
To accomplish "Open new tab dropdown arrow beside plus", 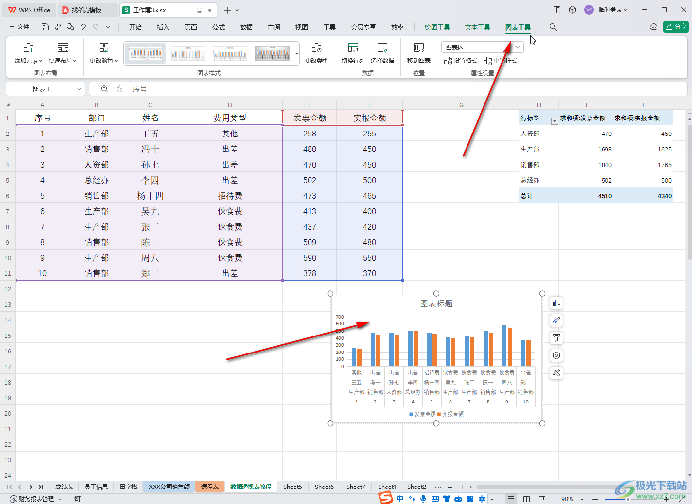I will 237,10.
